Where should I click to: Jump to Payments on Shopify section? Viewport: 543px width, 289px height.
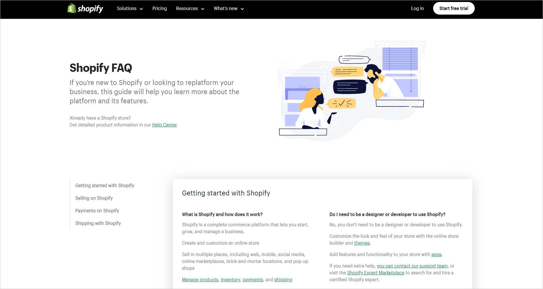coord(97,211)
